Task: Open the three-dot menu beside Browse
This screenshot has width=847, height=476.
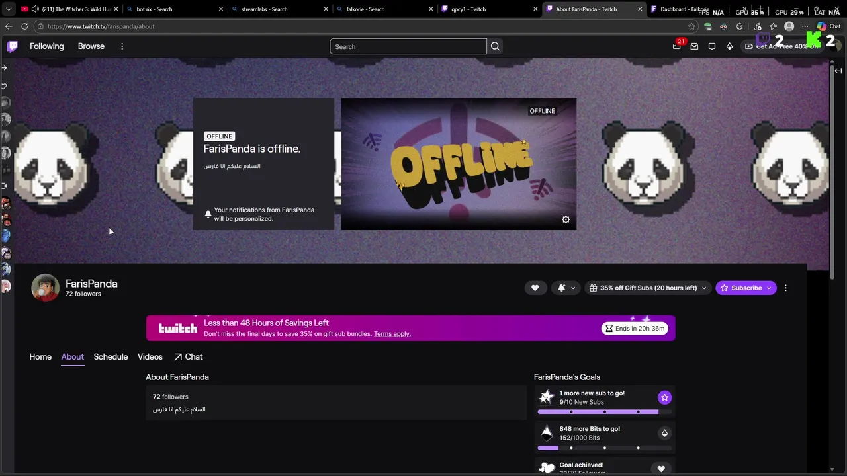Action: click(122, 46)
